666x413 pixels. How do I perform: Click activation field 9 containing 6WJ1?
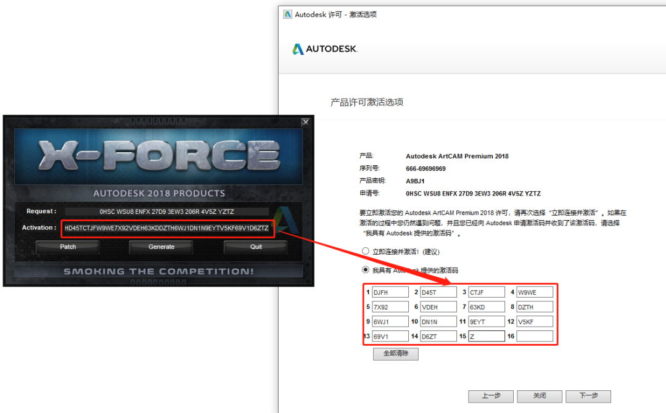(390, 321)
